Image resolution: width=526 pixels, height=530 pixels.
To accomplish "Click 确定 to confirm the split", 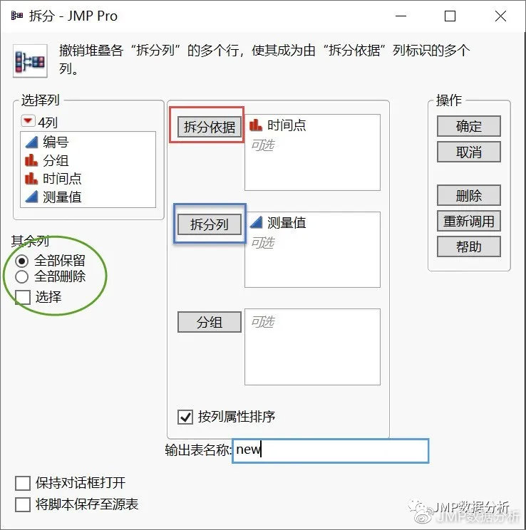I will (468, 126).
